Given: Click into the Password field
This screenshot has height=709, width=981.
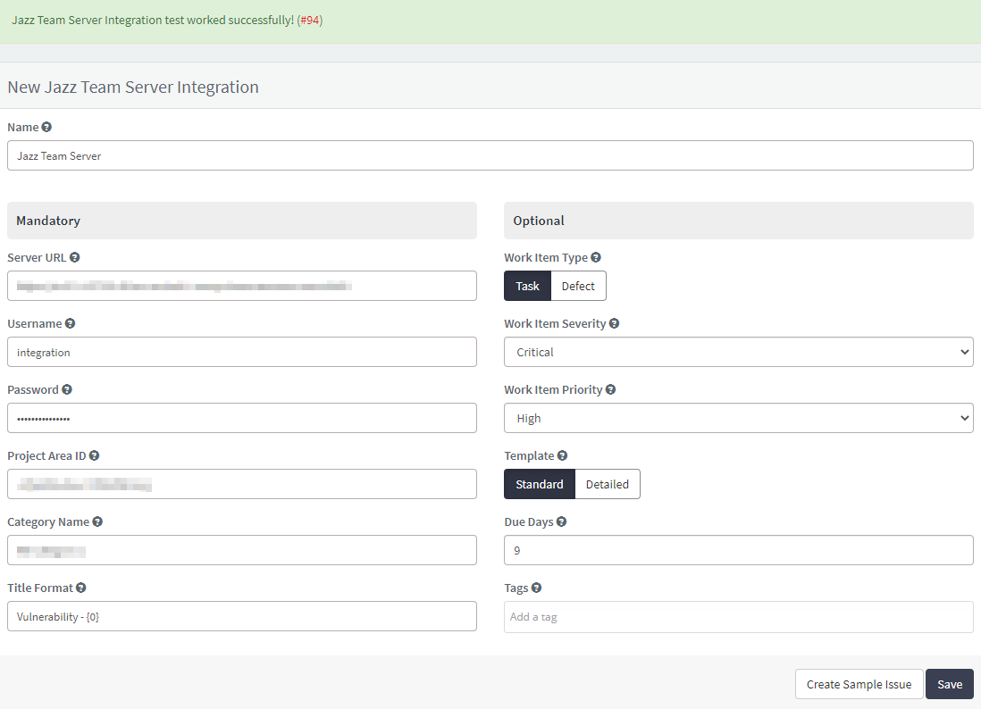Looking at the screenshot, I should tap(241, 418).
